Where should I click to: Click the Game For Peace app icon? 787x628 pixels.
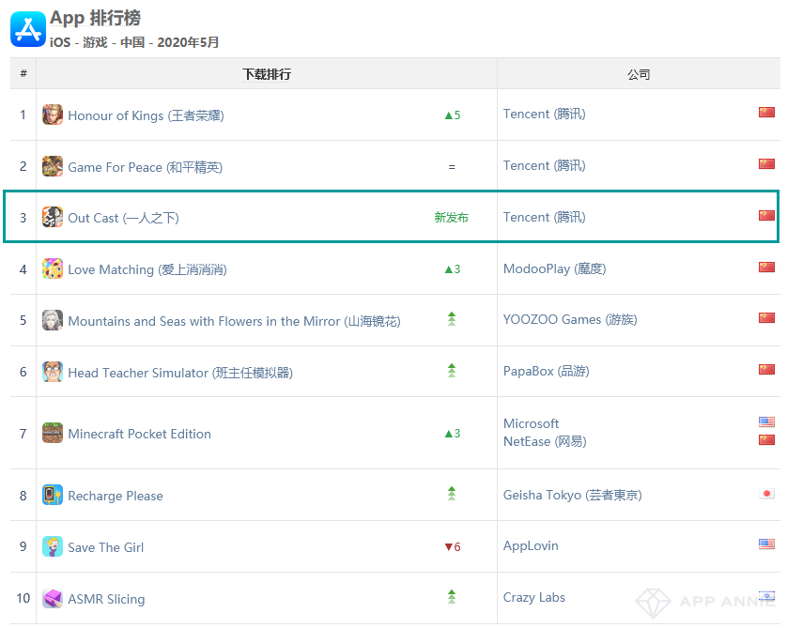(53, 166)
